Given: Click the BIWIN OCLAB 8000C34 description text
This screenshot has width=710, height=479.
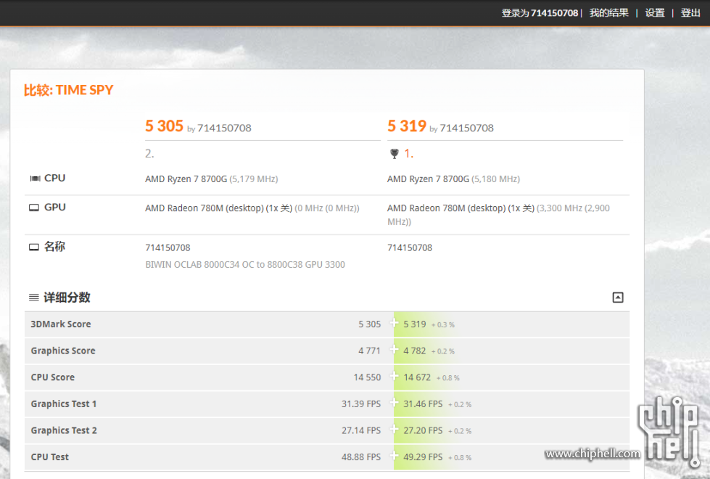Looking at the screenshot, I should (245, 265).
